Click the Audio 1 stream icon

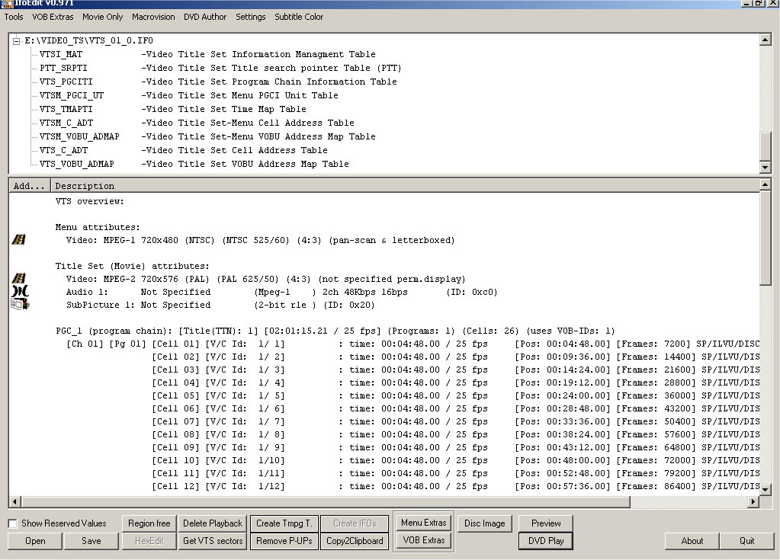pos(20,291)
